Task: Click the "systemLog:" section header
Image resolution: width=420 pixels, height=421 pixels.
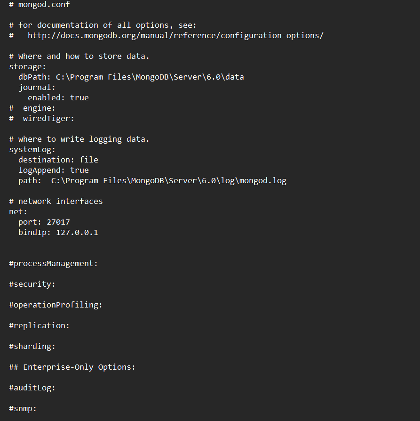Action: pos(32,149)
